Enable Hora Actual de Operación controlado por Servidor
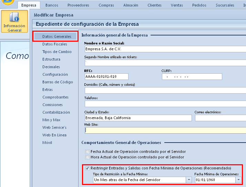The height and width of the screenshot is (187, 246). click(x=87, y=157)
